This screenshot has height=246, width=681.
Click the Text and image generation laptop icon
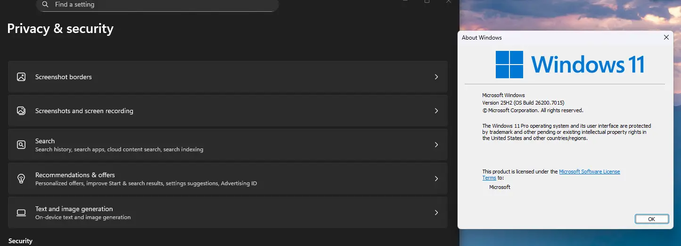point(21,213)
